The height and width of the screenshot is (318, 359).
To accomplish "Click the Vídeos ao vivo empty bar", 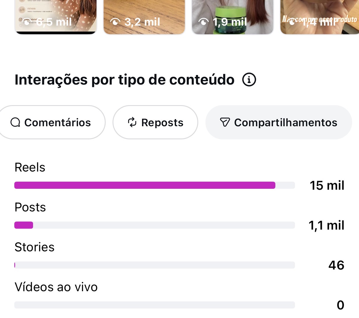I will (x=154, y=305).
